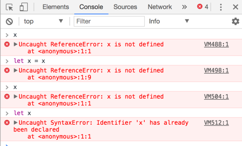This screenshot has width=242, height=146.
Task: Click the error icon beside VM488 message
Action: [7, 44]
